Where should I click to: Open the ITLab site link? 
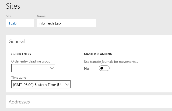[x=12, y=23]
